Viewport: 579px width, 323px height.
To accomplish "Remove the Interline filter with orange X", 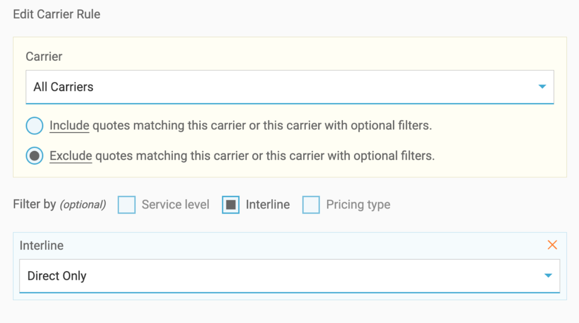I will (x=552, y=245).
